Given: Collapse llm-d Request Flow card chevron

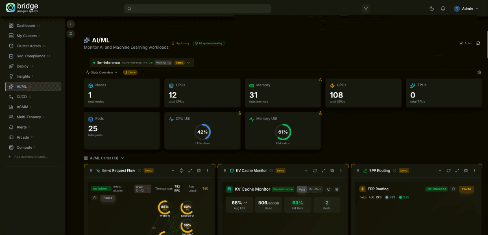Looking at the screenshot, I should tap(173, 171).
